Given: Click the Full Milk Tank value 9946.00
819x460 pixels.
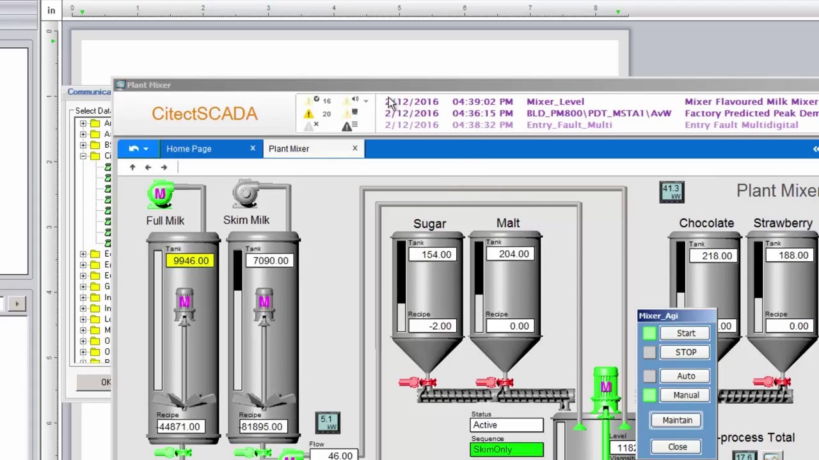Looking at the screenshot, I should tap(191, 261).
